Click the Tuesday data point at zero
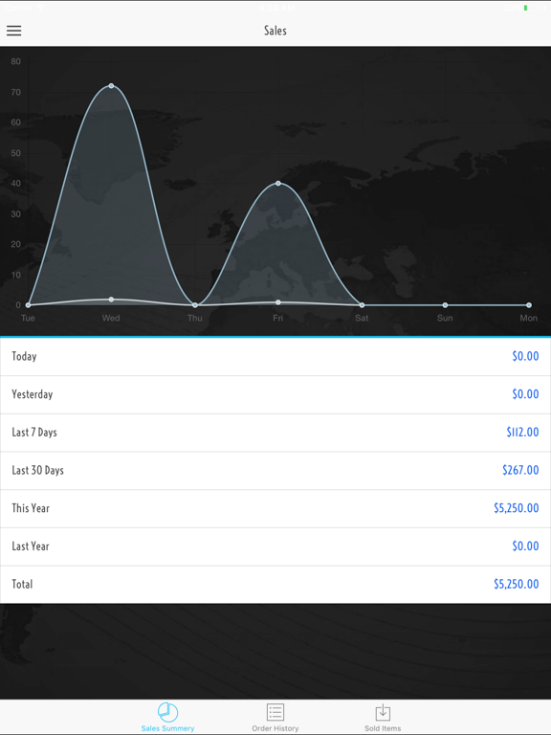This screenshot has width=551, height=735. 28,305
